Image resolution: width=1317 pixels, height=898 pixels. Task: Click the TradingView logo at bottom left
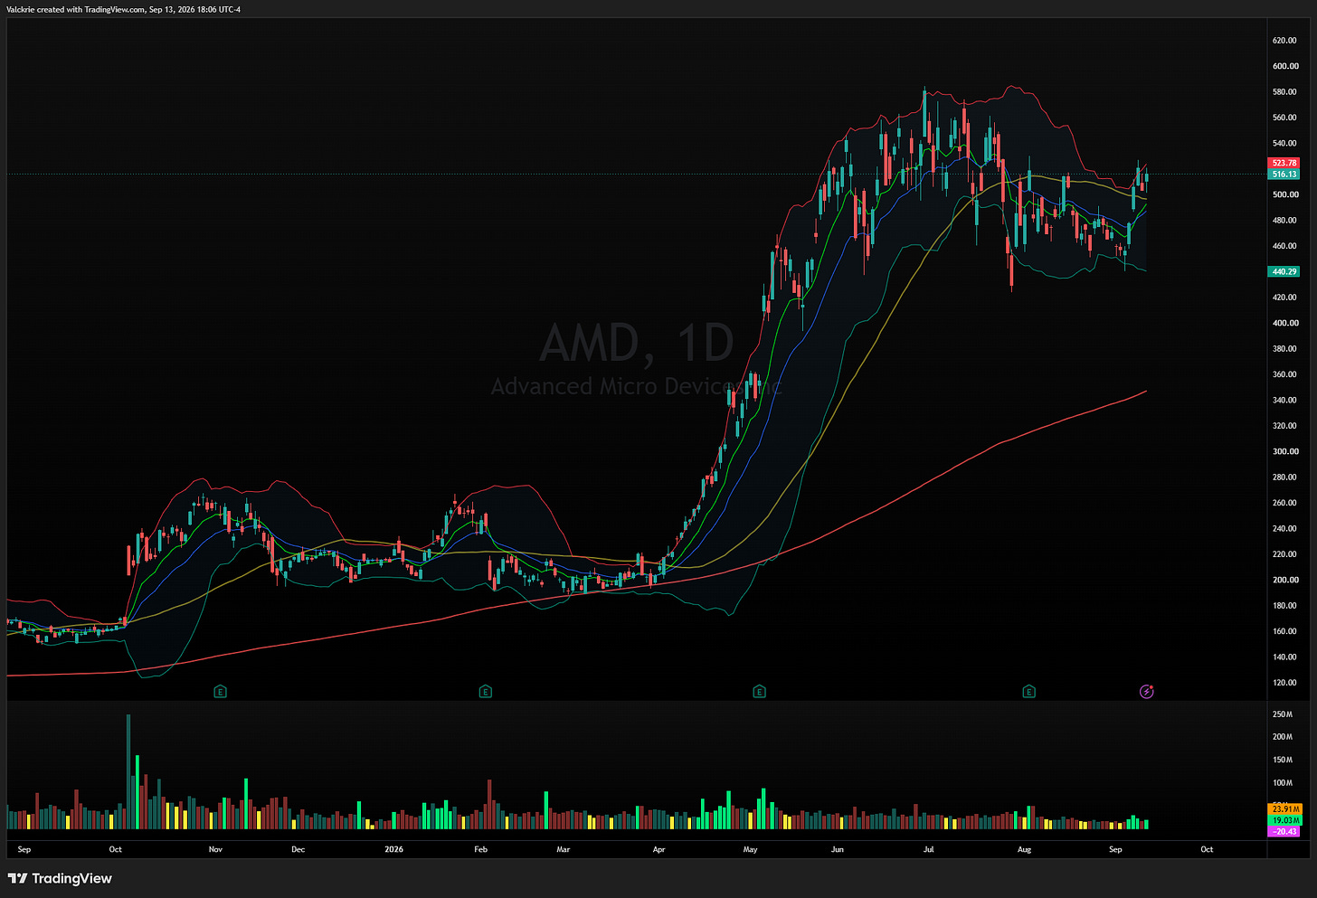coord(60,878)
